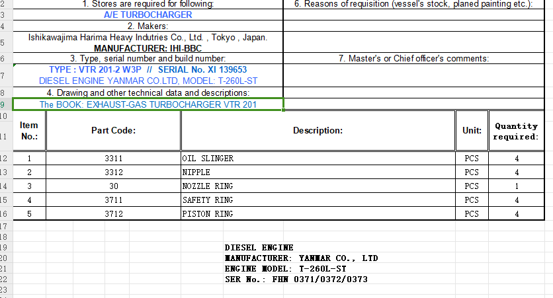The image size is (553, 298).
Task: Click the cell with TYPE : VTR 201-2 W3P
Action: pyautogui.click(x=148, y=69)
